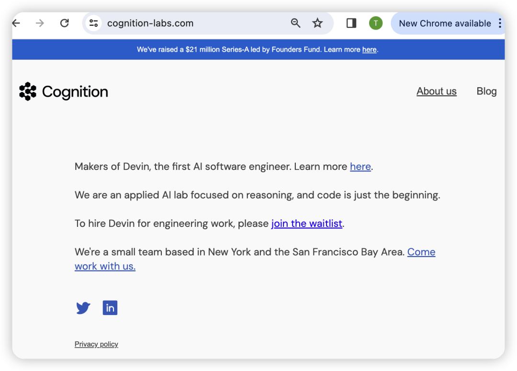Reload the current page
This screenshot has height=371, width=517.
[x=64, y=23]
